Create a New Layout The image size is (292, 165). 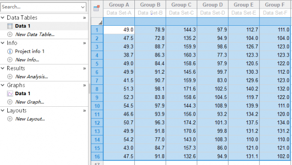coord(30,119)
